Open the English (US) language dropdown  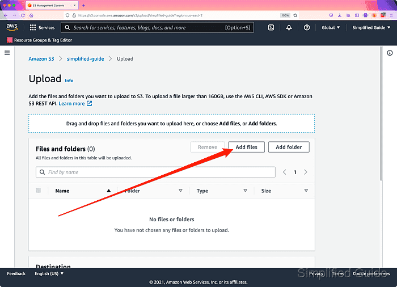[x=49, y=273]
